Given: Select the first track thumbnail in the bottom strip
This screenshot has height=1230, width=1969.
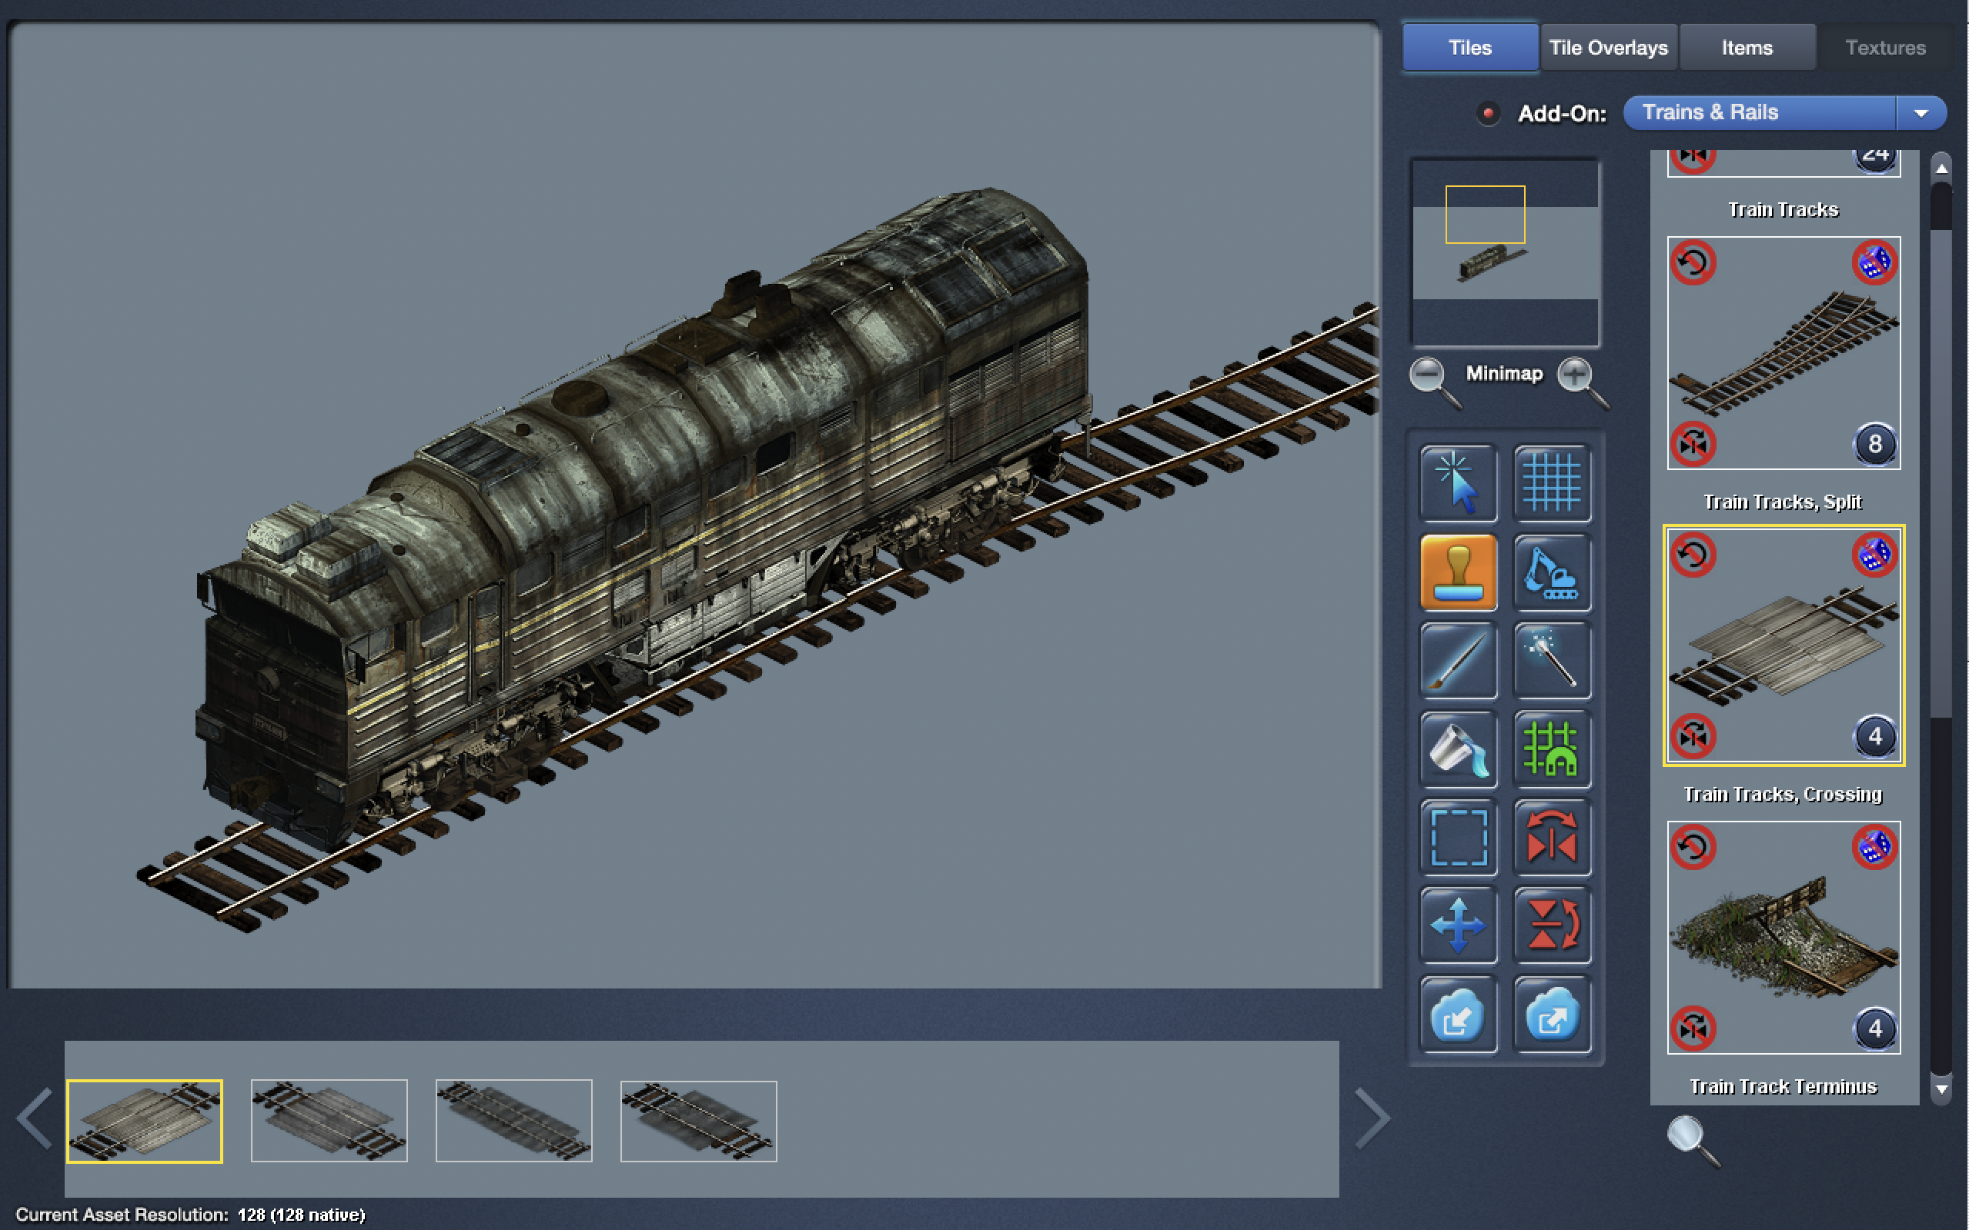Looking at the screenshot, I should tap(144, 1120).
